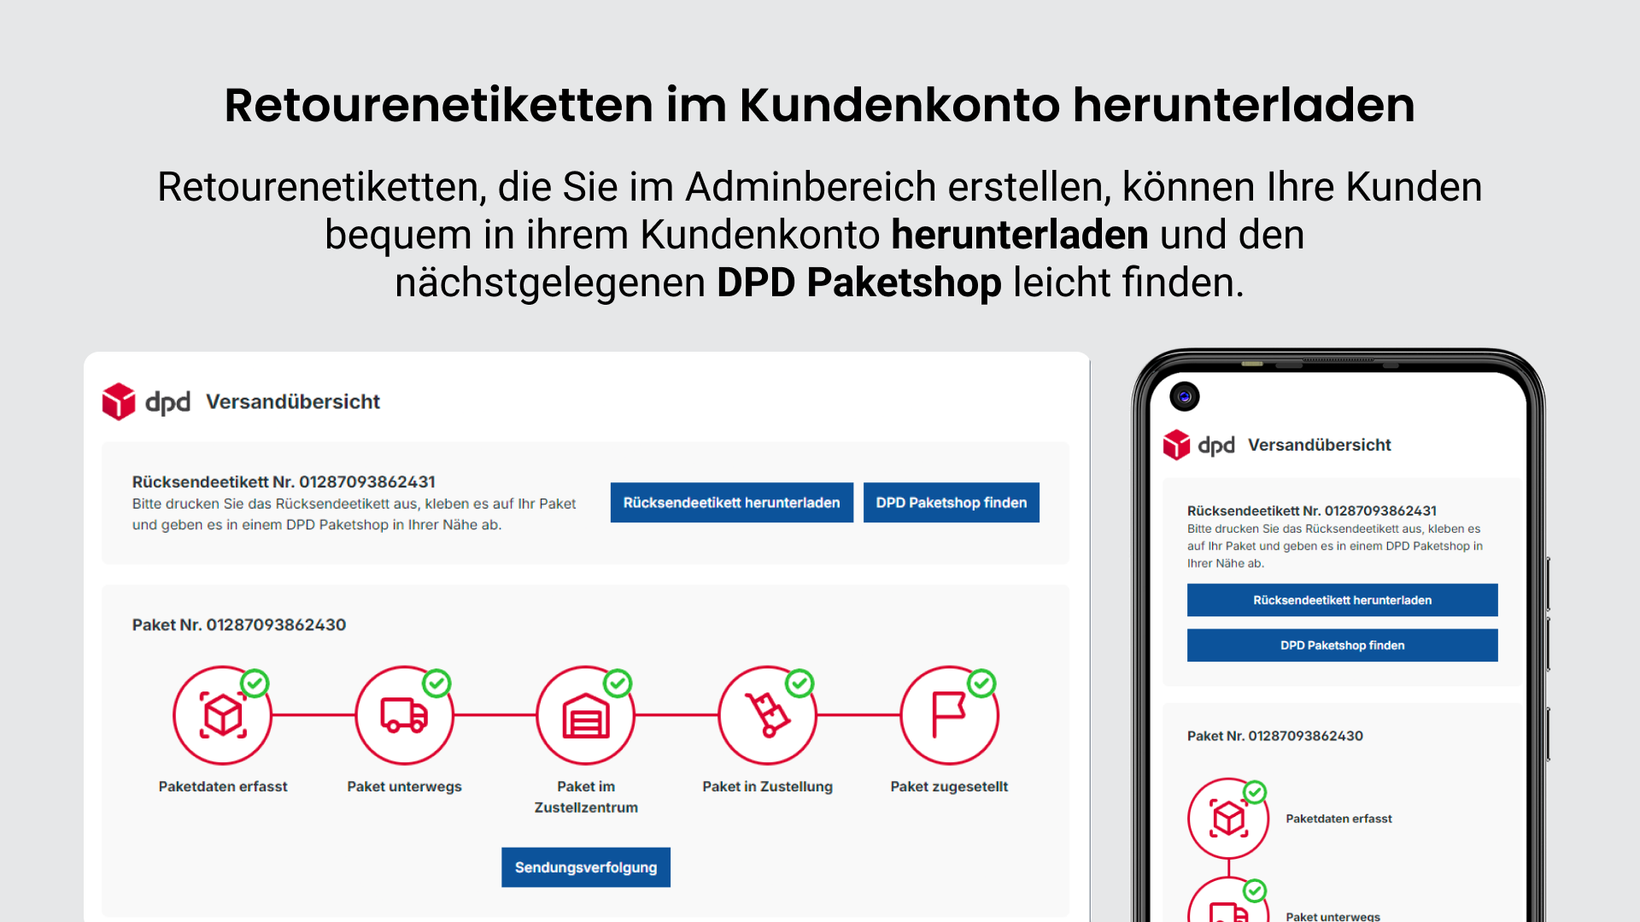
Task: Click desktop label Paketdaten erfasst
Action: (223, 786)
